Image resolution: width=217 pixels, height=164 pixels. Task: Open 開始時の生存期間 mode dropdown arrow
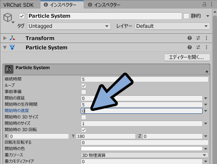(206, 105)
